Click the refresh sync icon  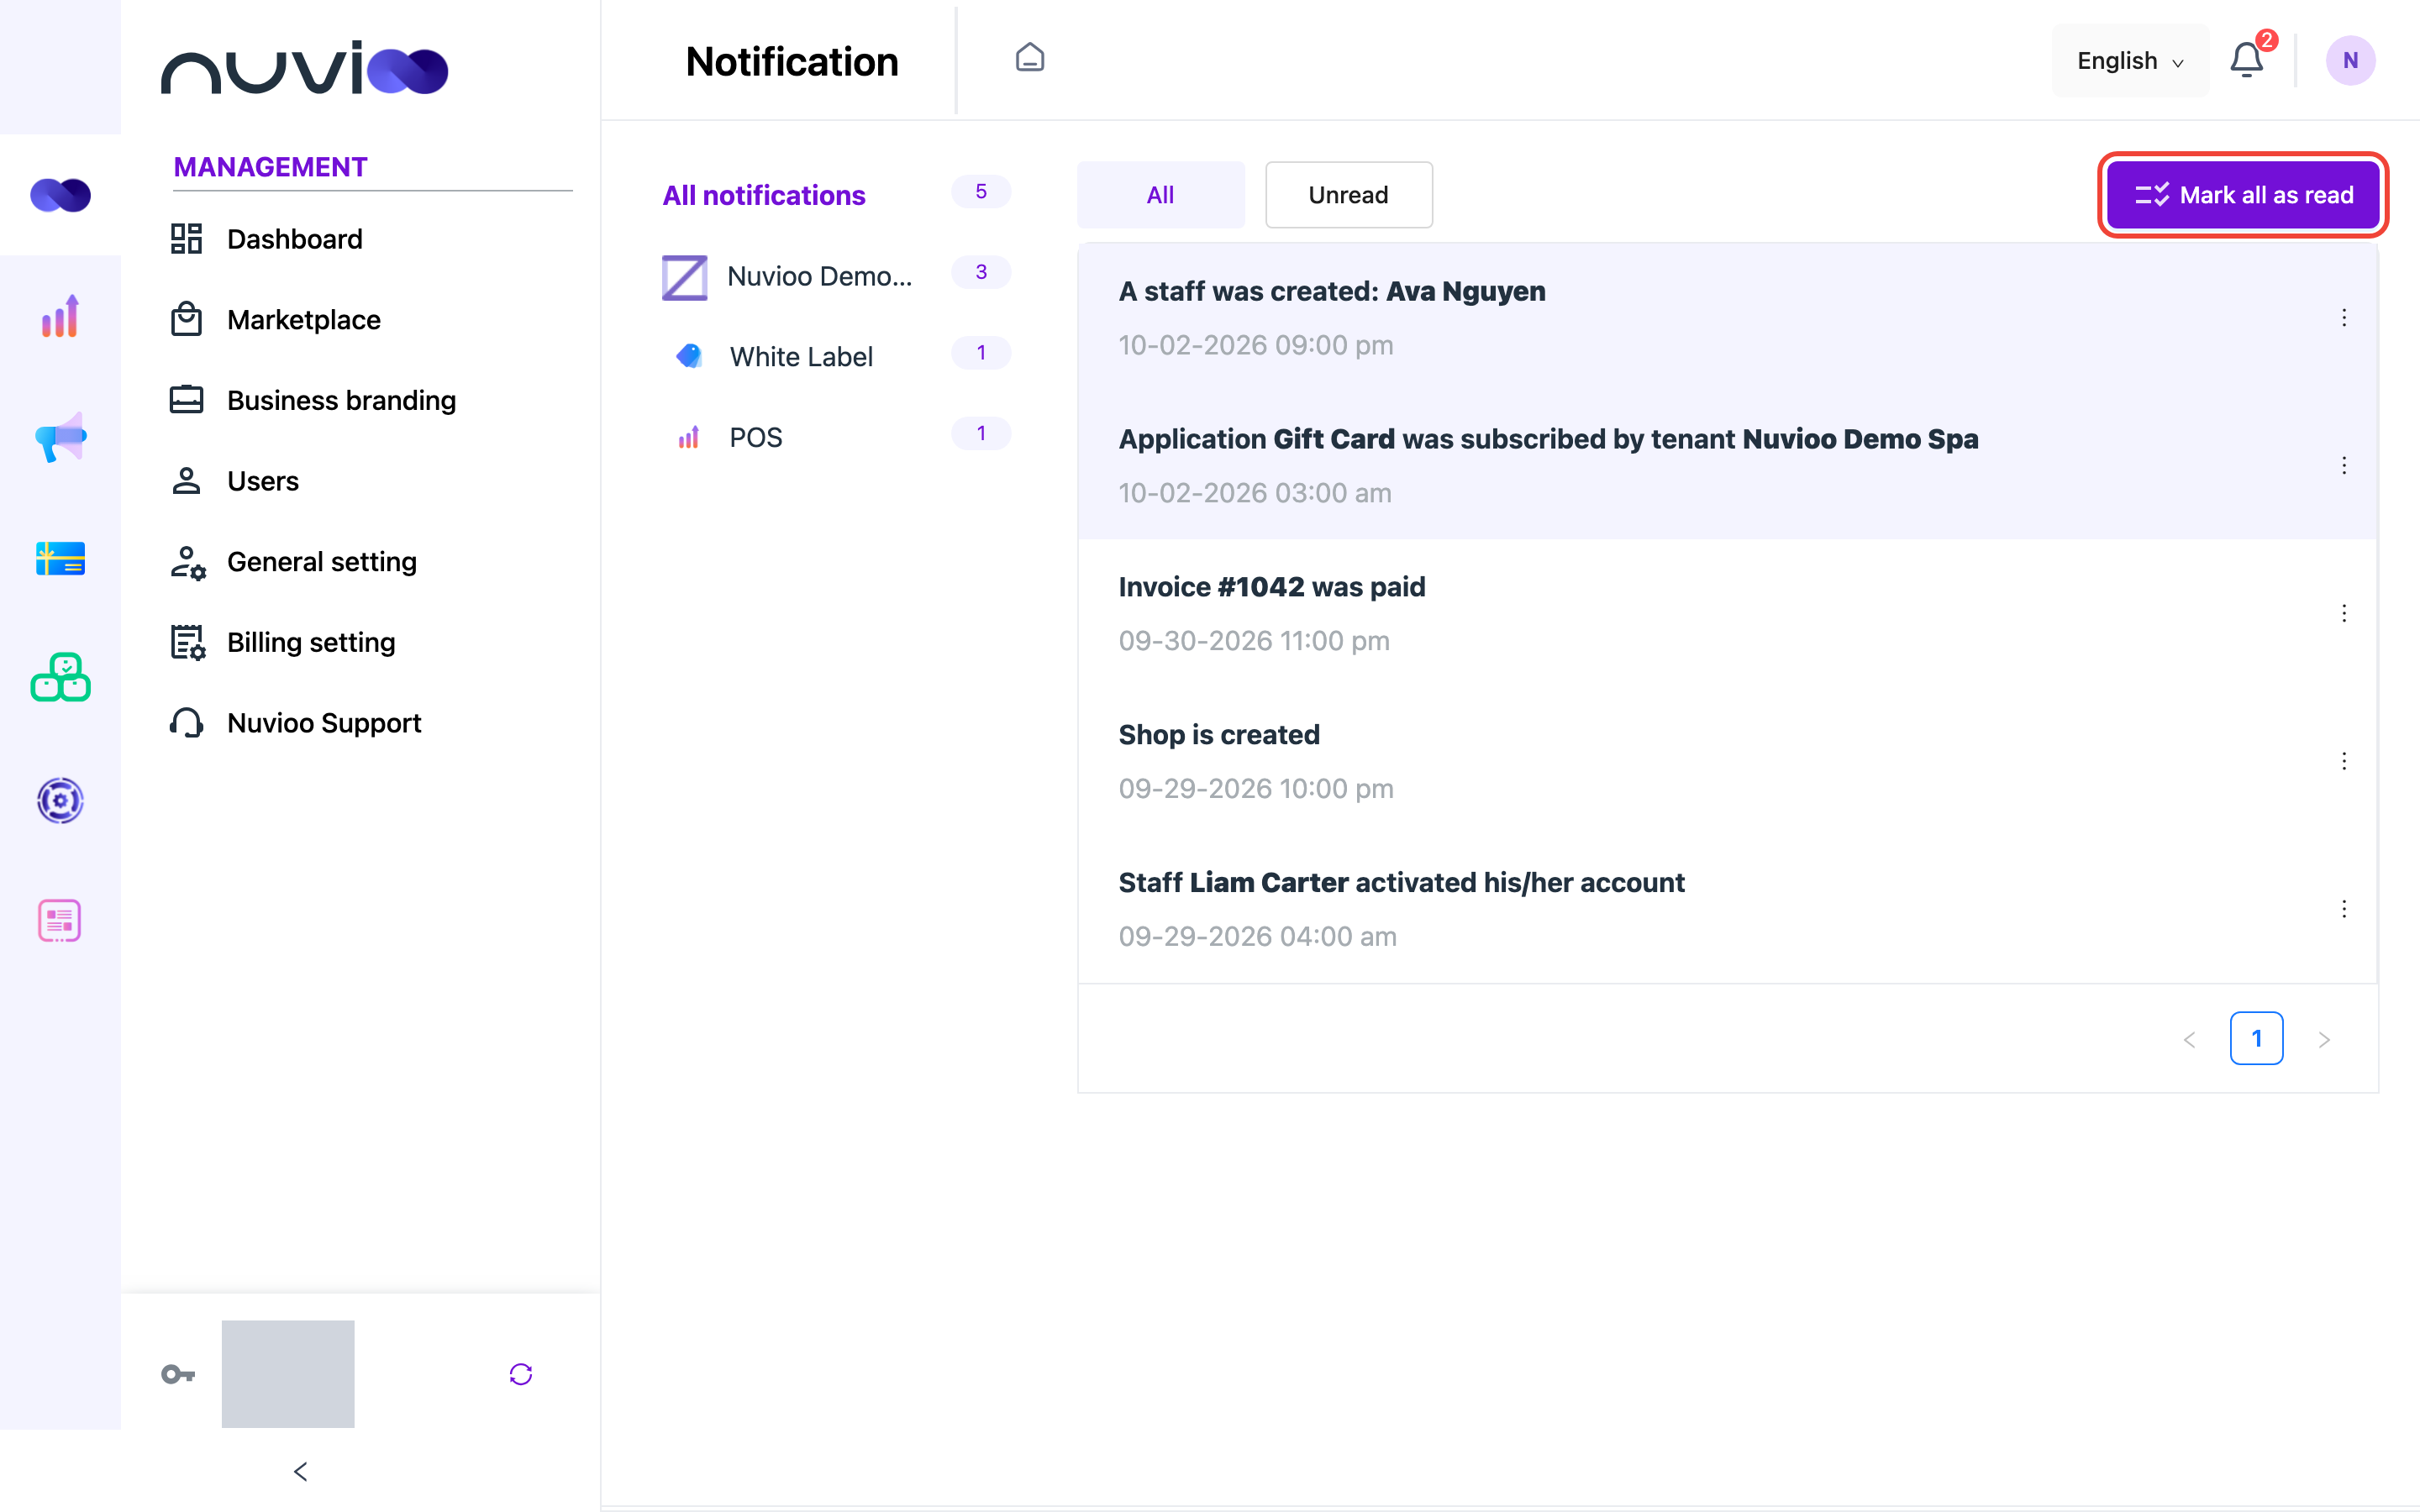pyautogui.click(x=521, y=1374)
